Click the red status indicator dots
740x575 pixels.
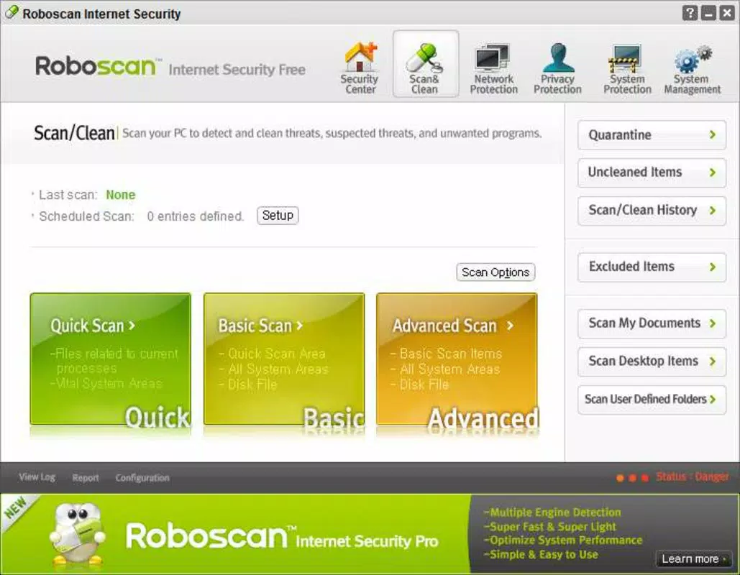coord(632,477)
